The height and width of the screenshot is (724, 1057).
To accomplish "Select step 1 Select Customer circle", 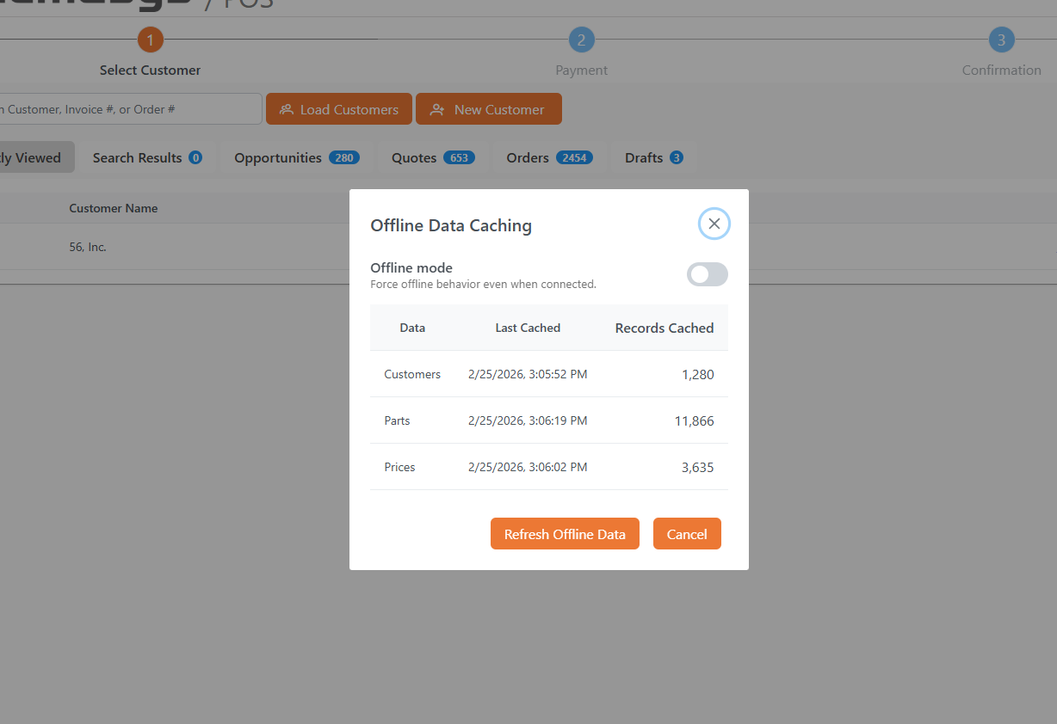I will (x=150, y=40).
